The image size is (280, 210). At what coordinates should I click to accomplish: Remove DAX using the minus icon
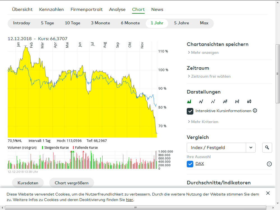pyautogui.click(x=269, y=164)
